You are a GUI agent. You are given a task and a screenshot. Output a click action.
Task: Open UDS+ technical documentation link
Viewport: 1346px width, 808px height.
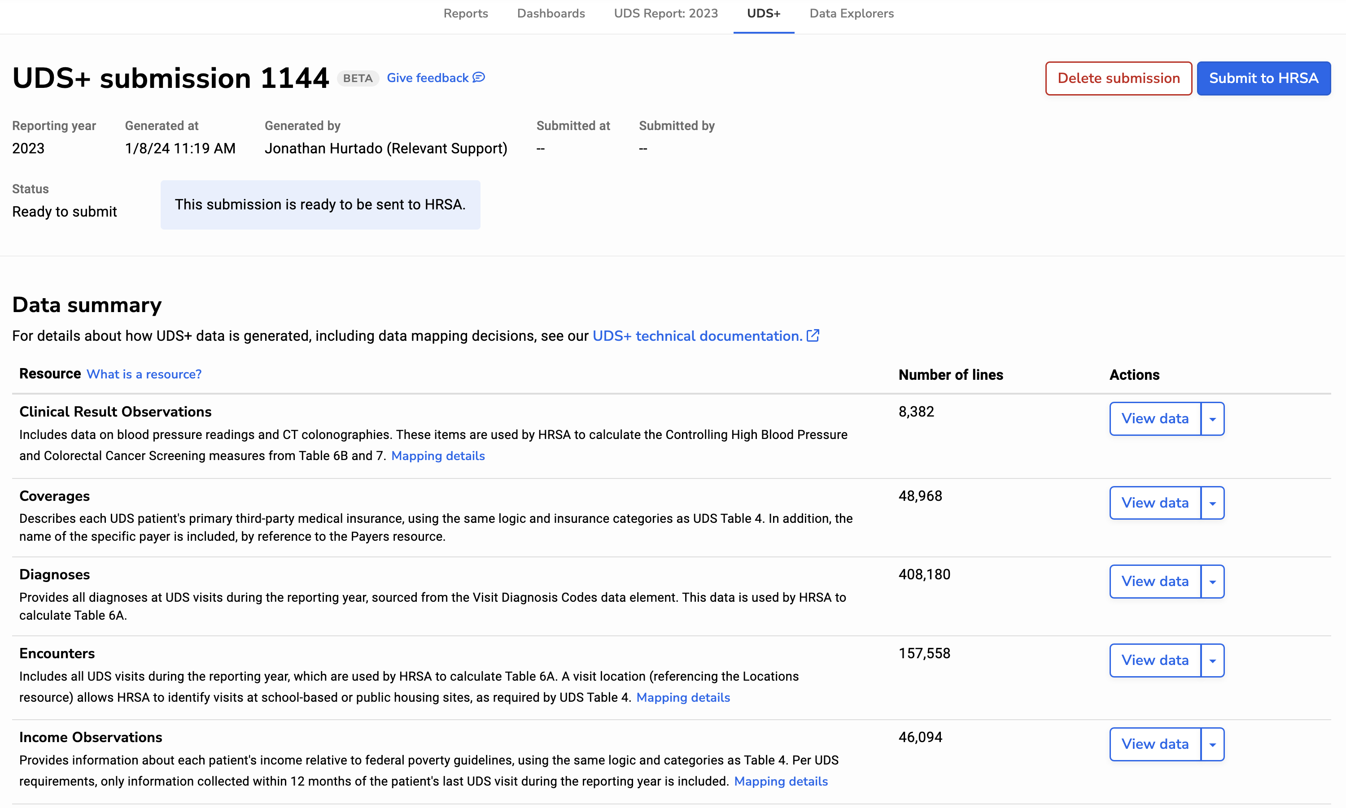pos(697,336)
